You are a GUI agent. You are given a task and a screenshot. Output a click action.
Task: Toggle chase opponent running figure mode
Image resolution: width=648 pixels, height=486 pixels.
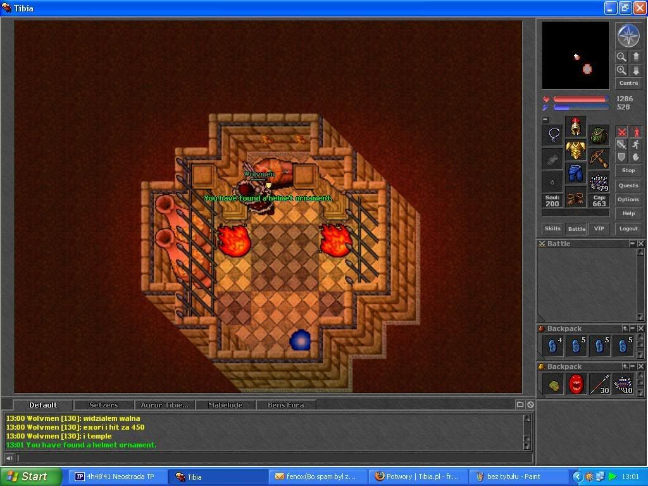(635, 144)
